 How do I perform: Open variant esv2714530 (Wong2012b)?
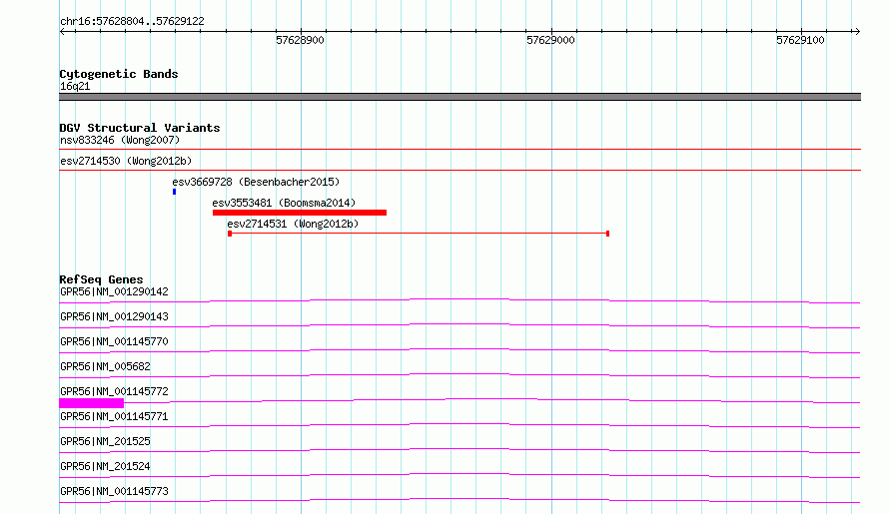point(126,161)
